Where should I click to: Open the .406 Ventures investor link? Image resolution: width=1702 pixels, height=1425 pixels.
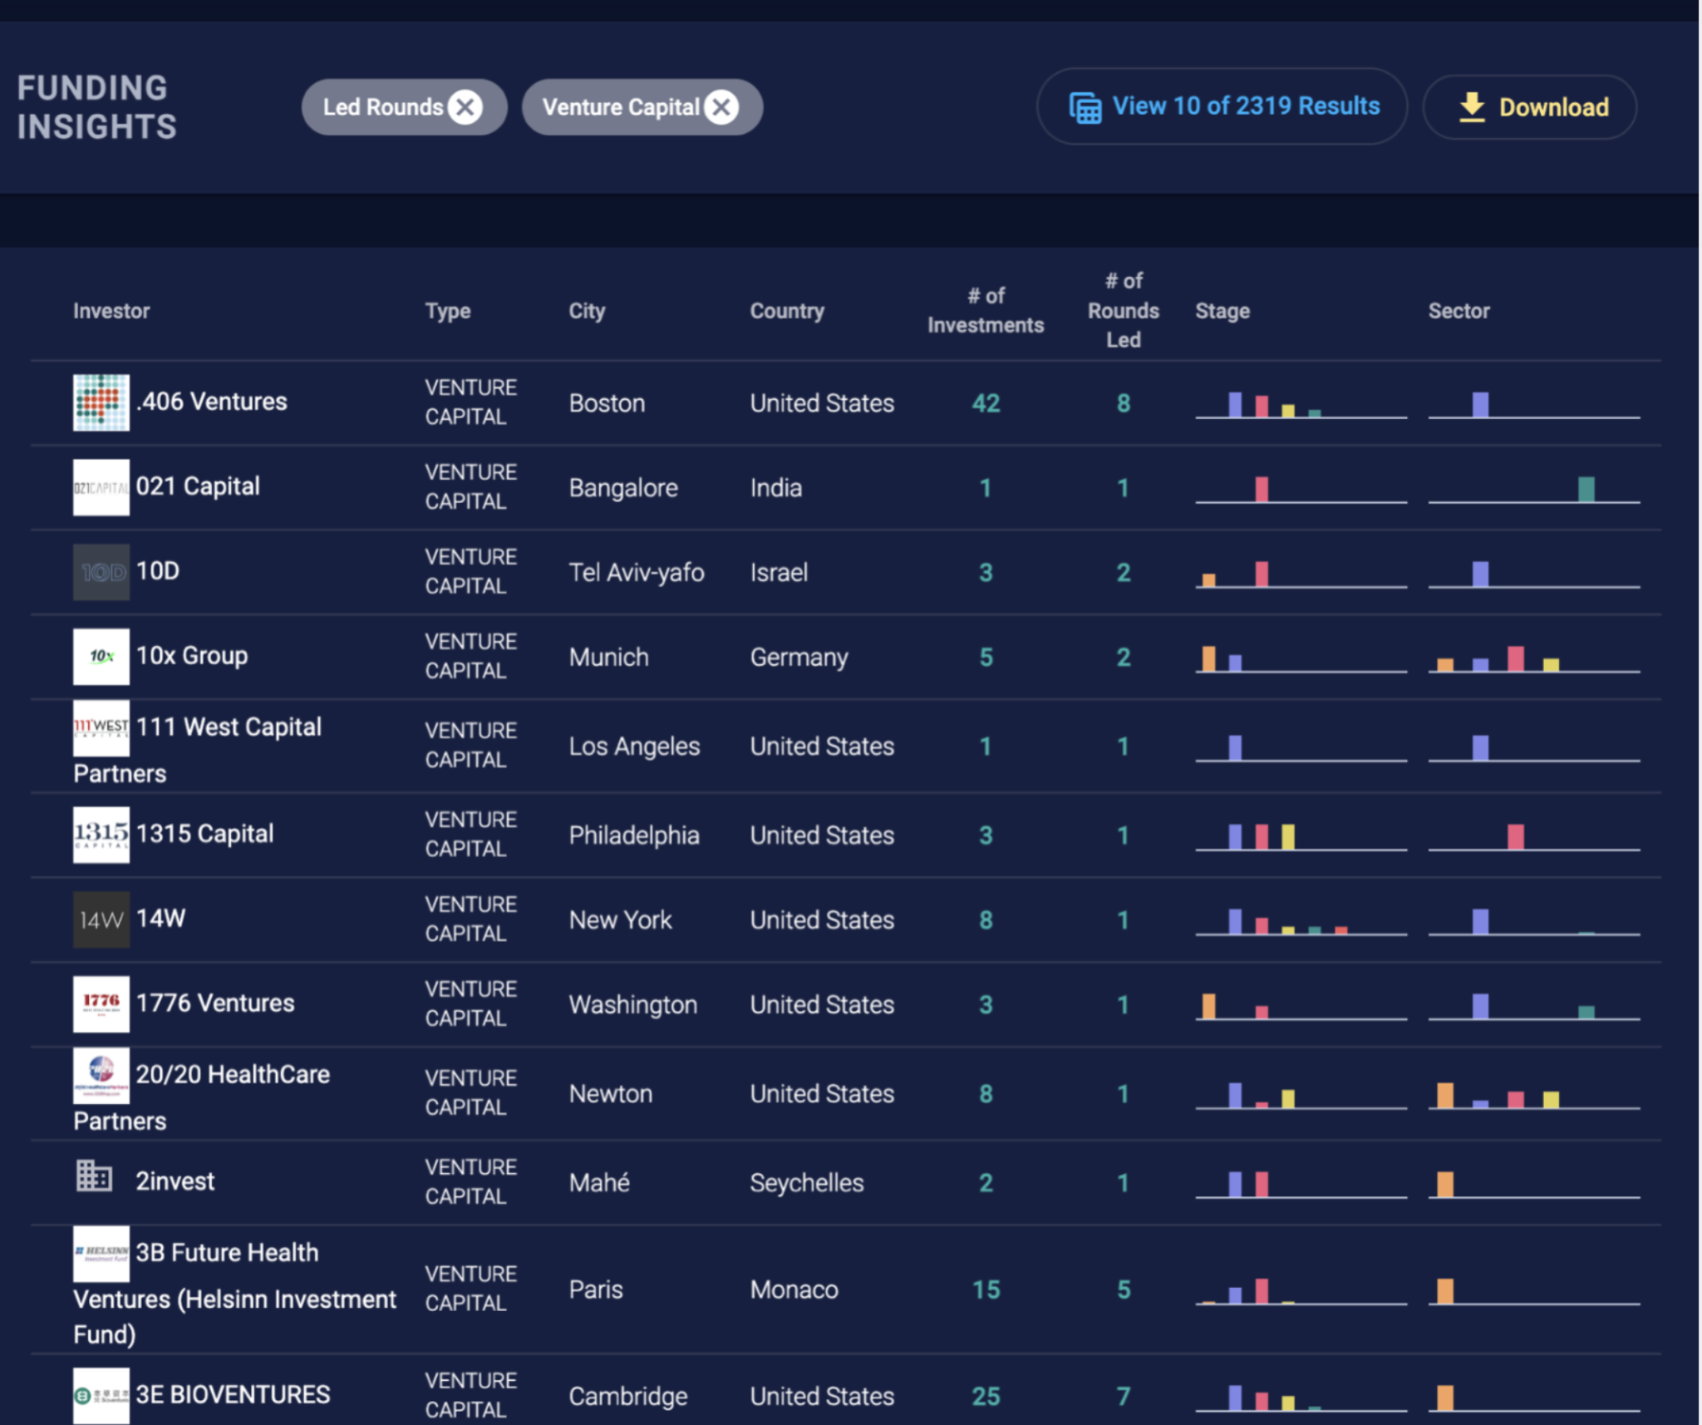pyautogui.click(x=212, y=402)
